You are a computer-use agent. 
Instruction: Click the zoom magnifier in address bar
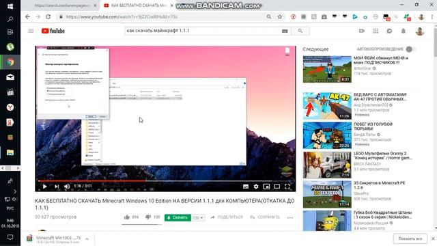pos(268,17)
